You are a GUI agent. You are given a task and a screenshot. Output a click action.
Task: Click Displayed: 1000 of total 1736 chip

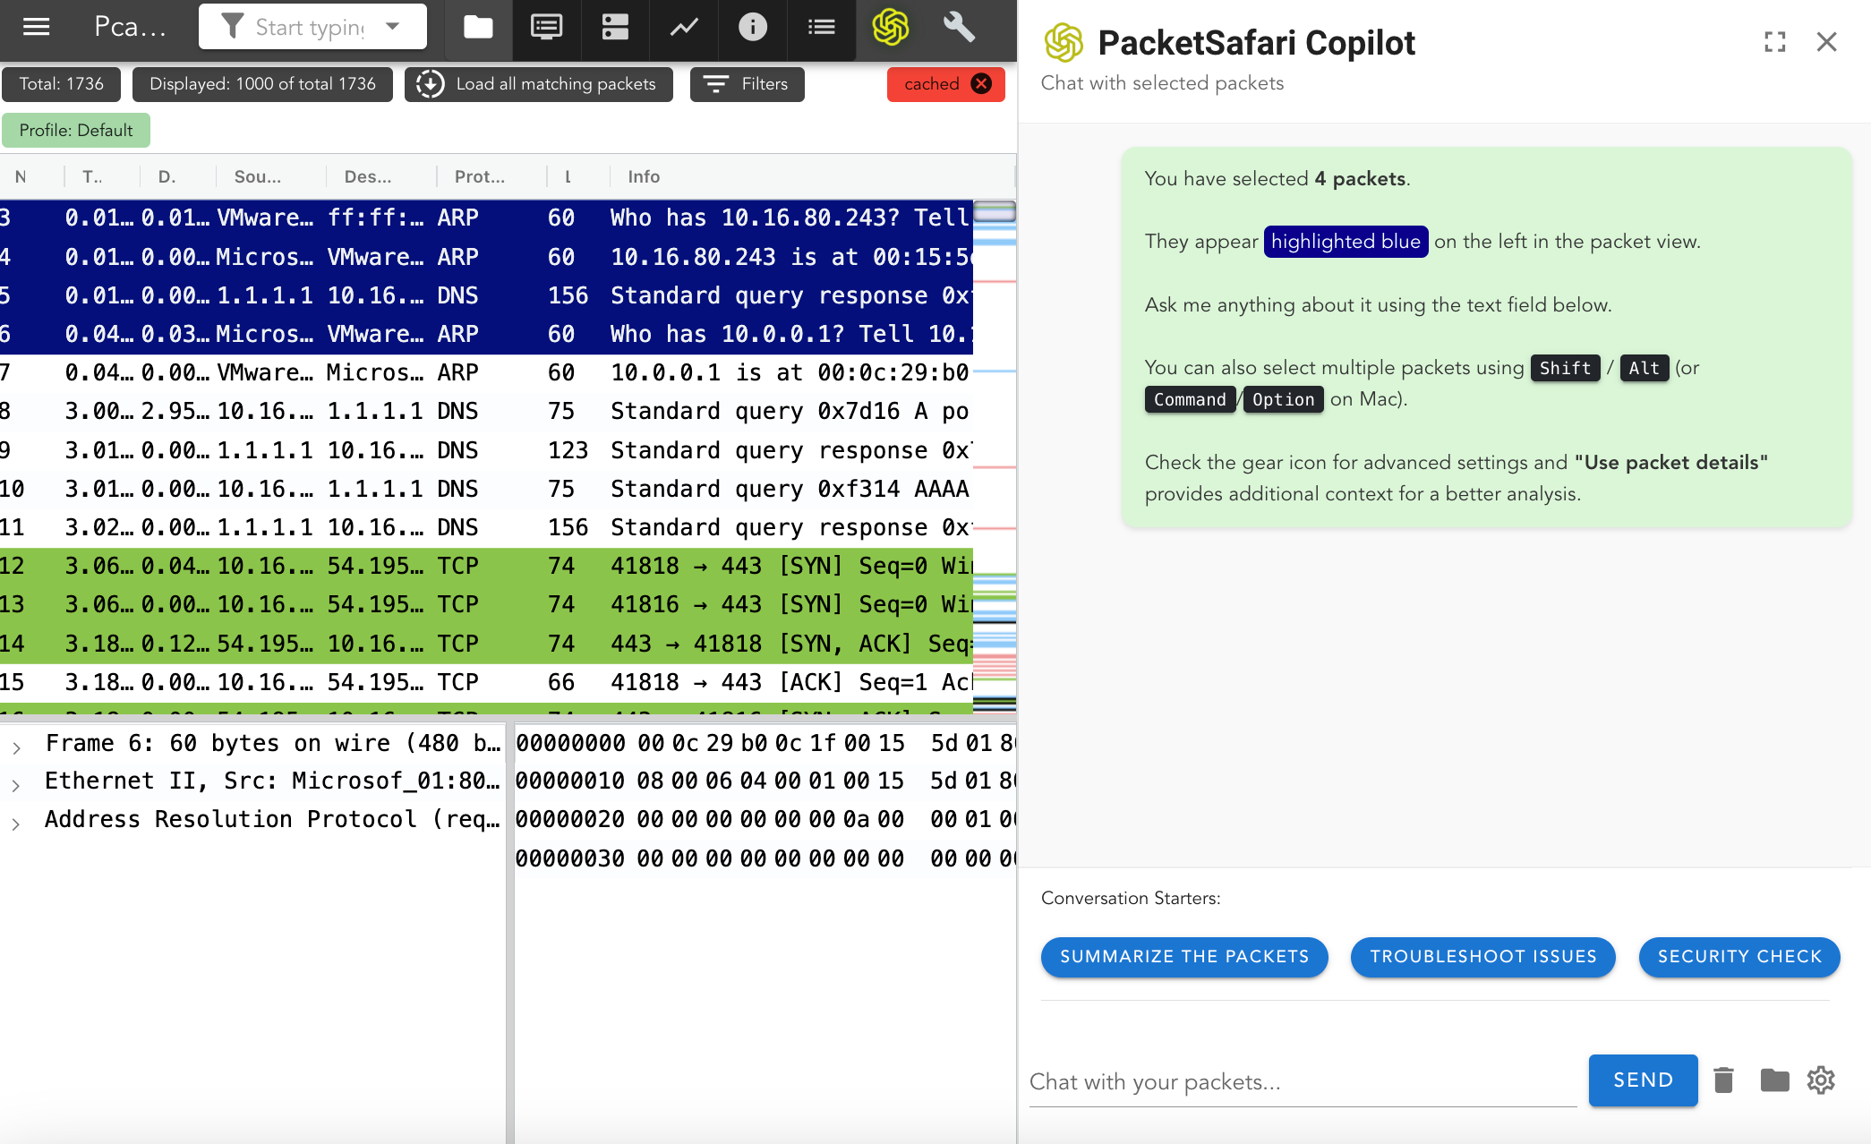coord(262,84)
